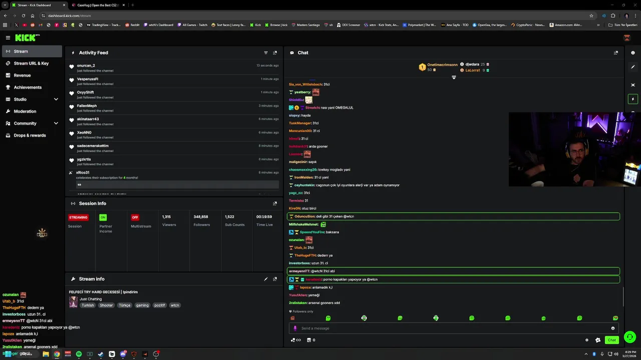Open File Explorer from the taskbar

pos(46,354)
